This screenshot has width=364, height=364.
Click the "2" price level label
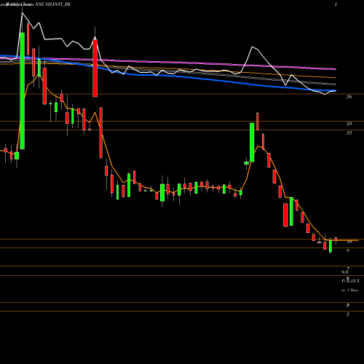(x=348, y=314)
